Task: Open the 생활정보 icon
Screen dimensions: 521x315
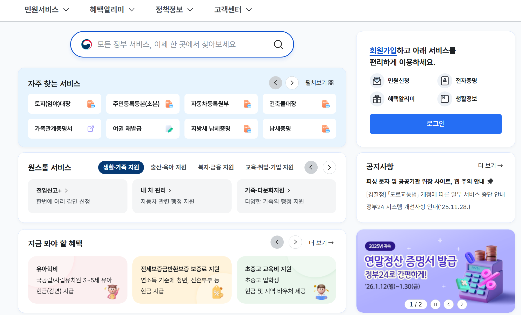Action: click(444, 99)
